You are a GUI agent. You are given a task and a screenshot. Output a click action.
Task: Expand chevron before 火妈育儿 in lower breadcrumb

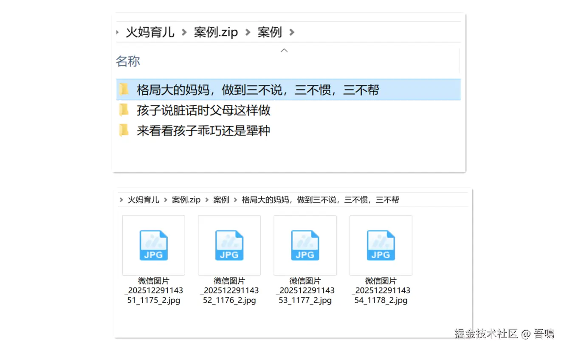(122, 200)
